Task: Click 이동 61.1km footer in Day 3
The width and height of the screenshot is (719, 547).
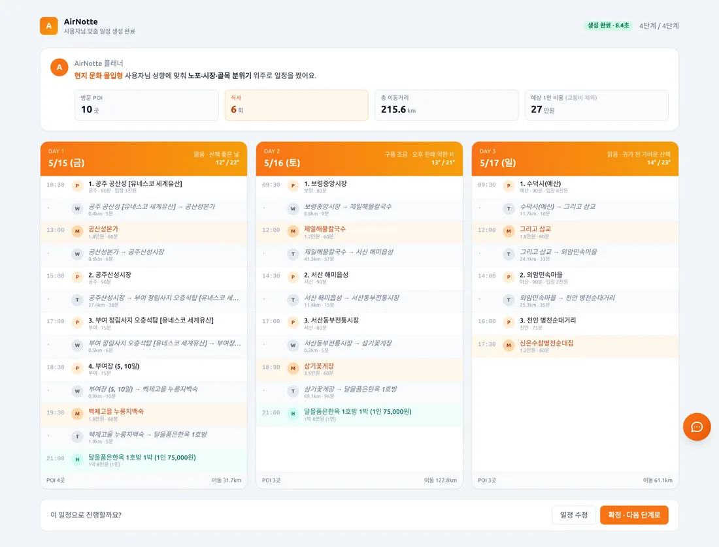Action: pos(658,480)
